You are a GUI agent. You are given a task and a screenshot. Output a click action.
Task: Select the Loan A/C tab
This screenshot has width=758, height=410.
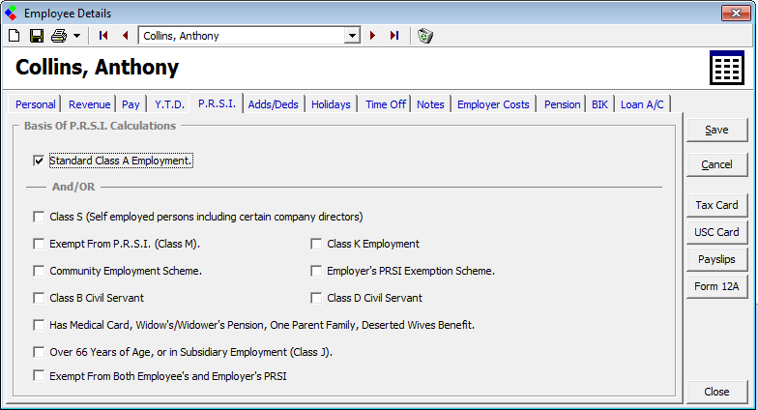(642, 104)
